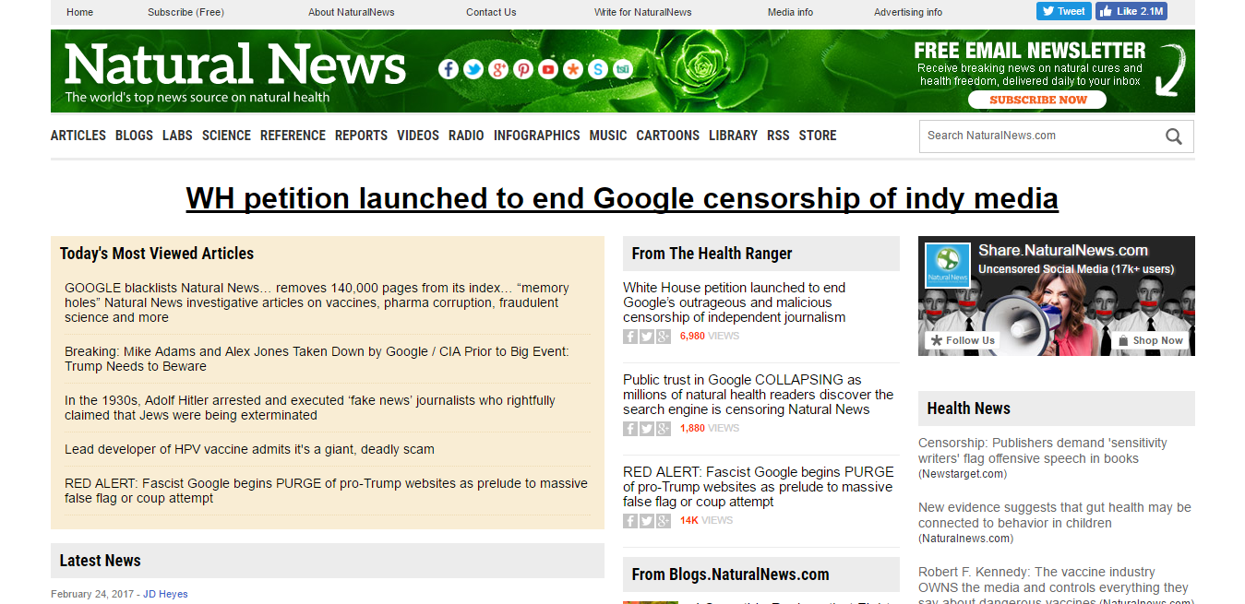Open the BLOGS menu item
The height and width of the screenshot is (604, 1245).
[134, 136]
